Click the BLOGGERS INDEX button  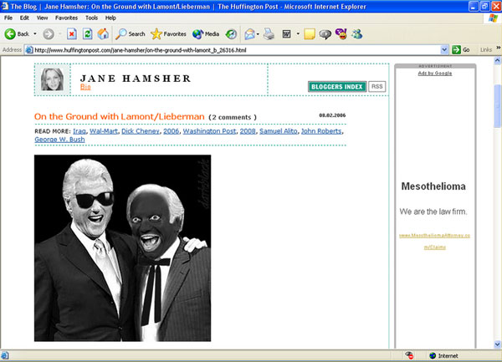(336, 86)
